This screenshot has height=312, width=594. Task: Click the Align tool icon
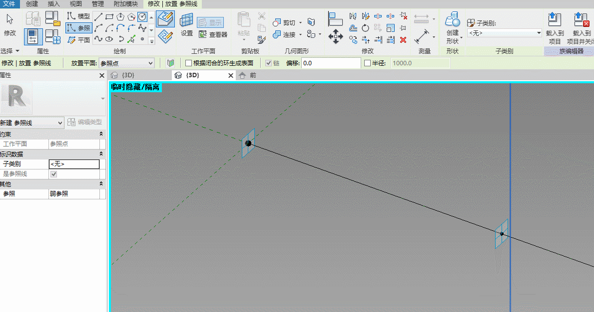coord(335,19)
